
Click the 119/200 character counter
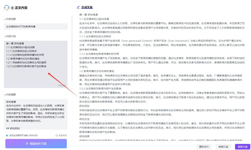[61, 86]
